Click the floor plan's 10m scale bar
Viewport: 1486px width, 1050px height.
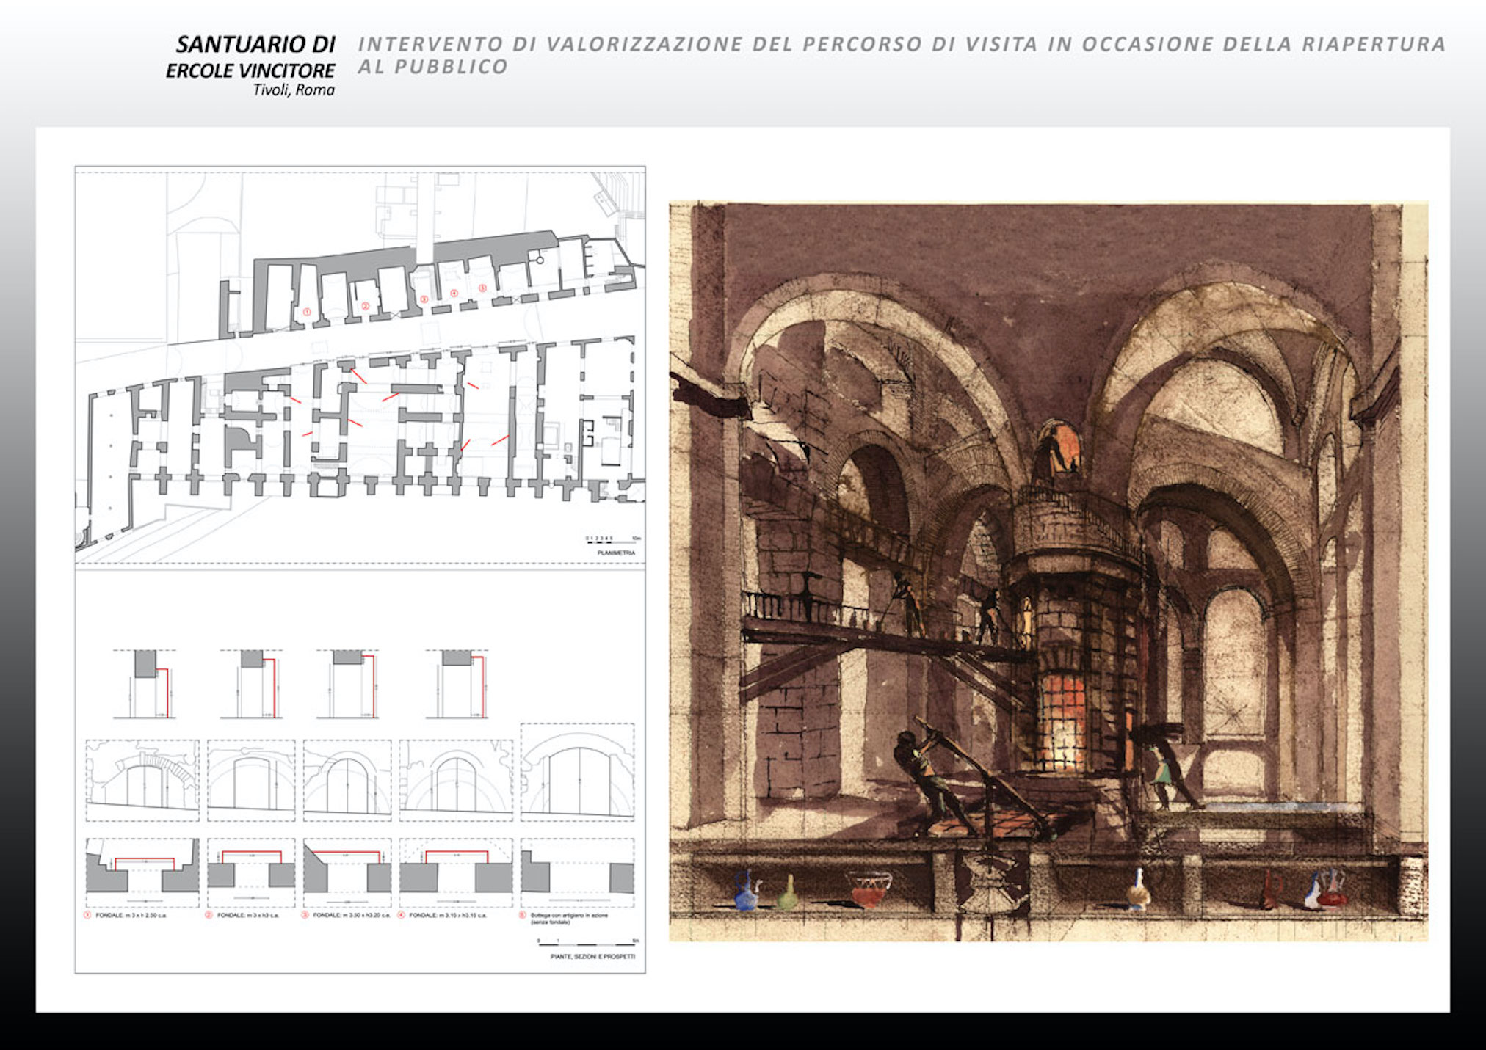(612, 542)
